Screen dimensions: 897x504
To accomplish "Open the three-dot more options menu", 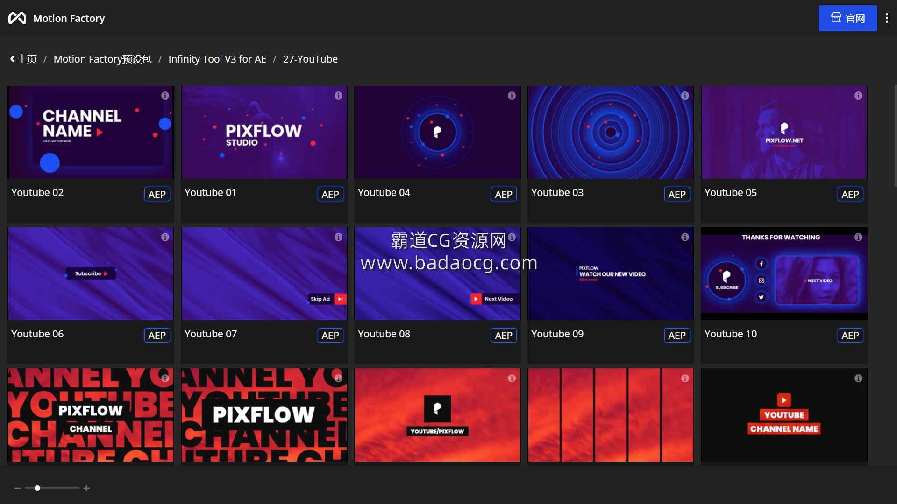I will click(887, 18).
